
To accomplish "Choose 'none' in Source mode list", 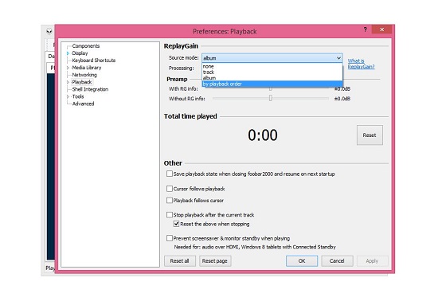I will coord(272,66).
